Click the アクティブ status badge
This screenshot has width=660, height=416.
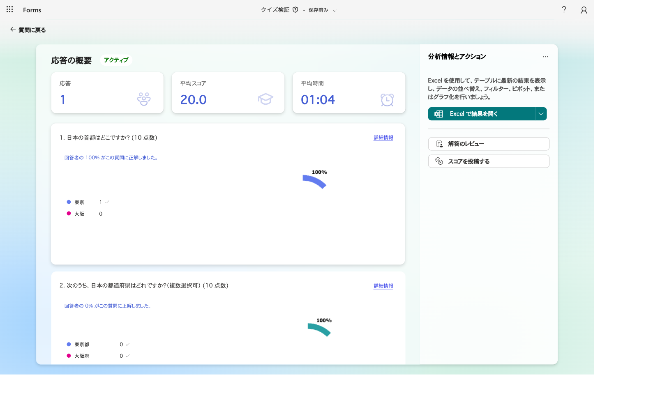pos(116,60)
